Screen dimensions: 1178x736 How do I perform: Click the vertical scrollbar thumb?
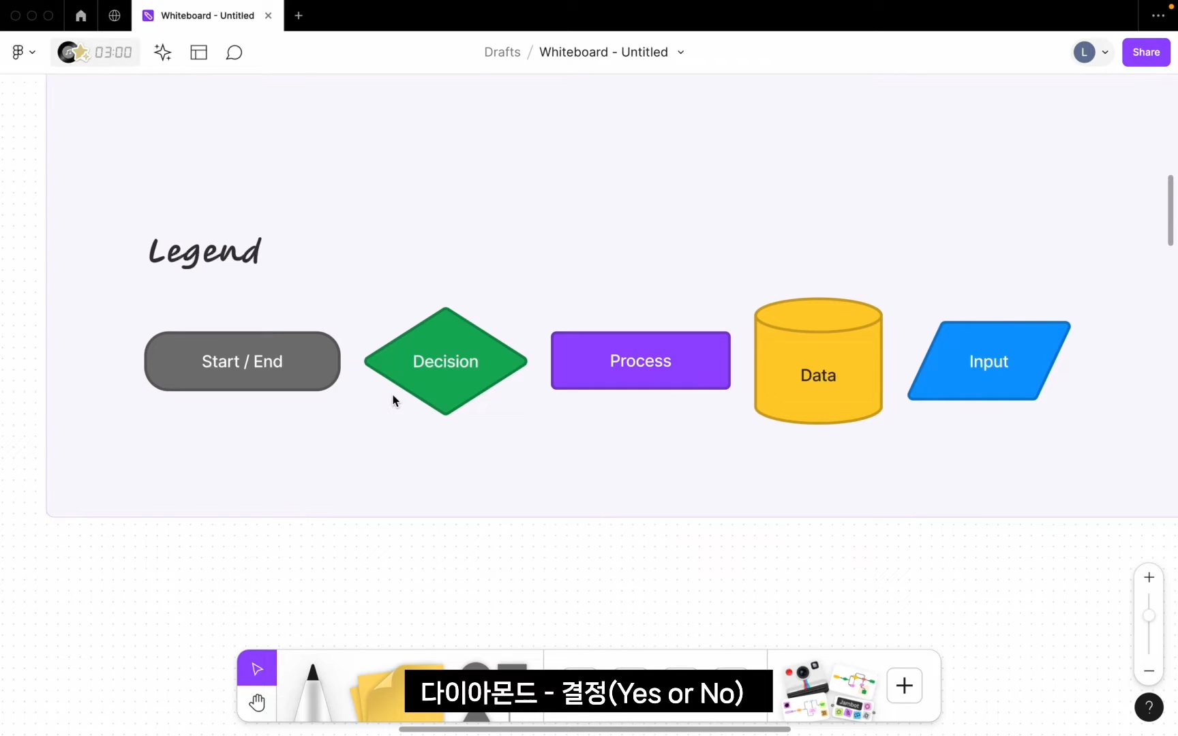point(1171,210)
